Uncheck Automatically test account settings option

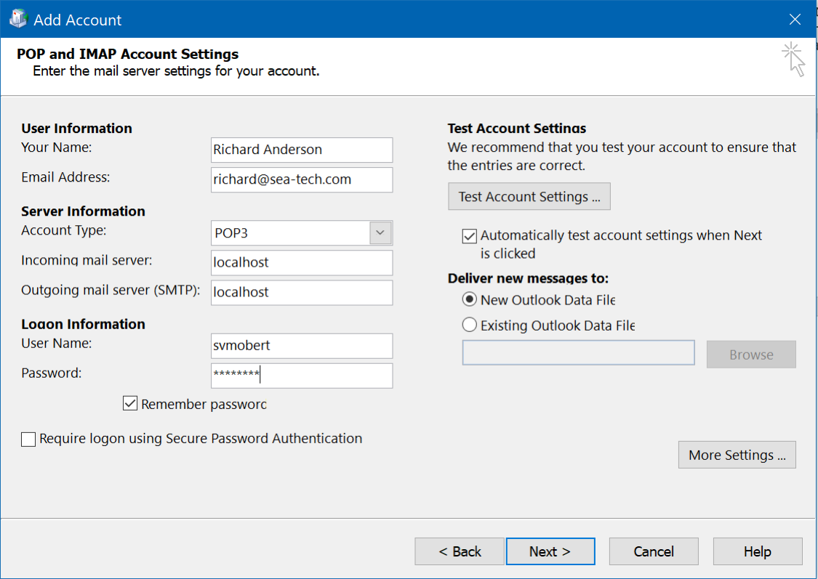point(470,236)
